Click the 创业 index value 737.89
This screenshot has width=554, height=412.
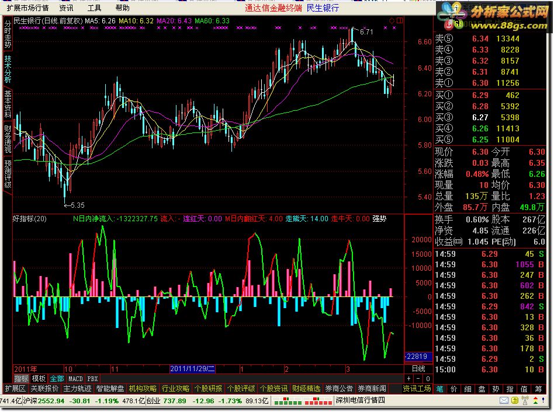174,401
